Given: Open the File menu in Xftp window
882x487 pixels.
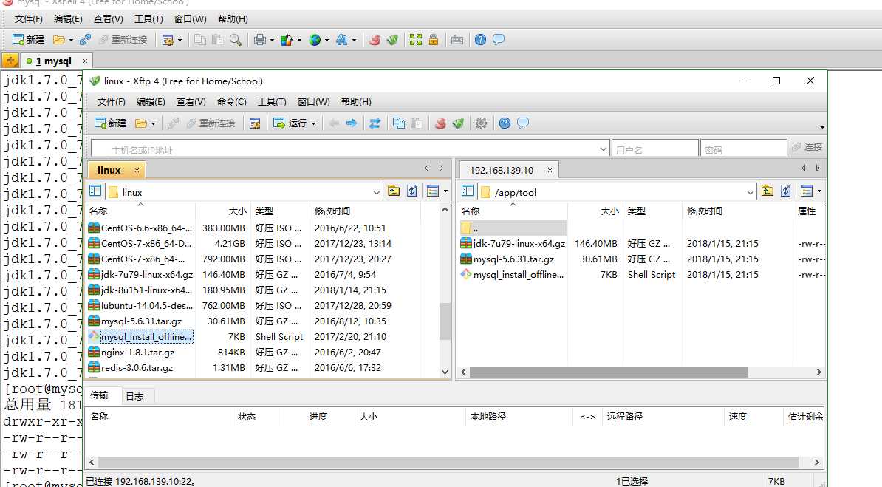Looking at the screenshot, I should (x=111, y=102).
